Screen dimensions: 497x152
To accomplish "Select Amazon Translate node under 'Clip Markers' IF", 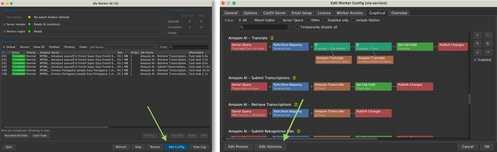I will coord(334,60).
